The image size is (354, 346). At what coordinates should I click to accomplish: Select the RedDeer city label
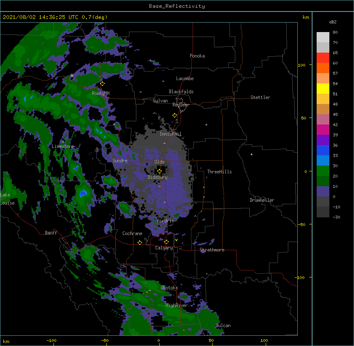point(181,105)
